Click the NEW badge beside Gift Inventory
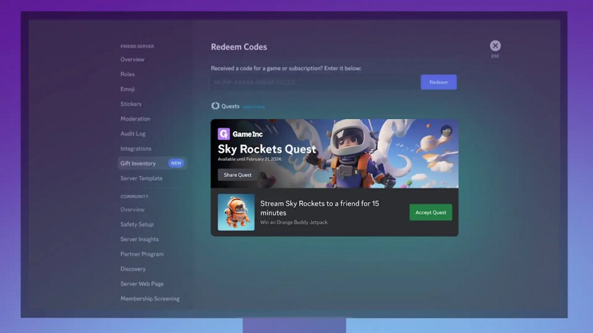The height and width of the screenshot is (333, 593). click(176, 163)
